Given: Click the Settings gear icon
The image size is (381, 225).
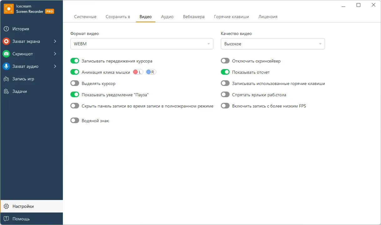Looking at the screenshot, I should [x=6, y=206].
